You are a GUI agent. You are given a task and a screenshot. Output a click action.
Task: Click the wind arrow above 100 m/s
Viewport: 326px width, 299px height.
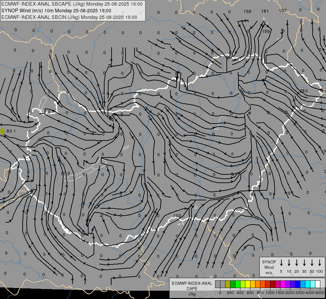click(320, 263)
